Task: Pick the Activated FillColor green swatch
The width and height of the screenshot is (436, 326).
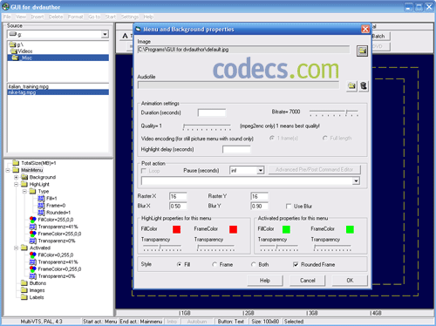Action: point(286,229)
